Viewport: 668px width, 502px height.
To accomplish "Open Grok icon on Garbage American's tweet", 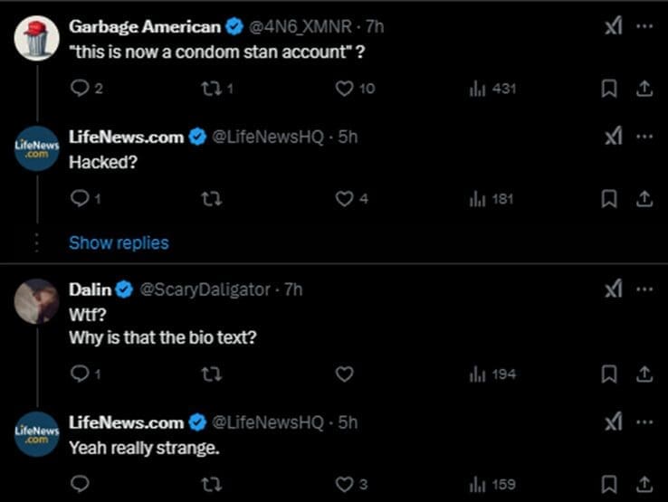I will tap(613, 27).
